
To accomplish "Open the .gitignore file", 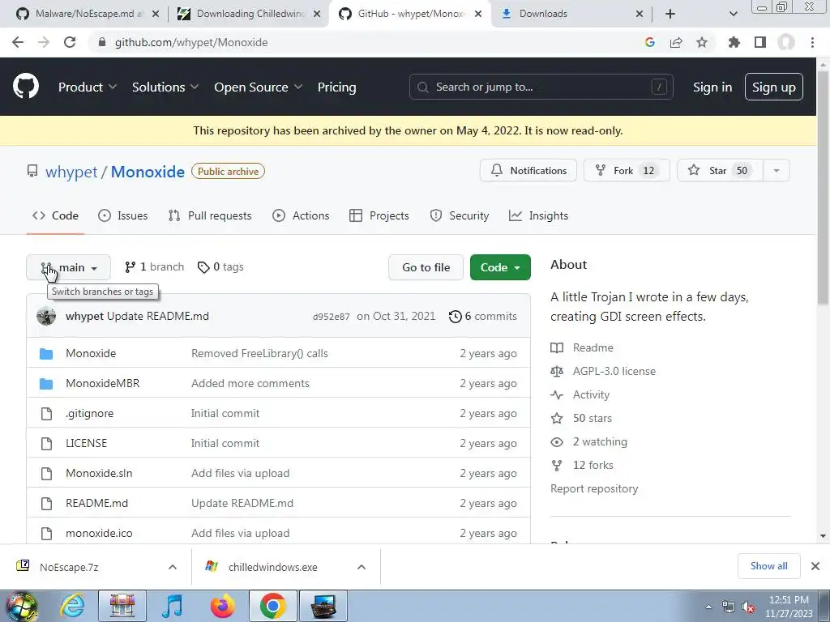I will (89, 414).
